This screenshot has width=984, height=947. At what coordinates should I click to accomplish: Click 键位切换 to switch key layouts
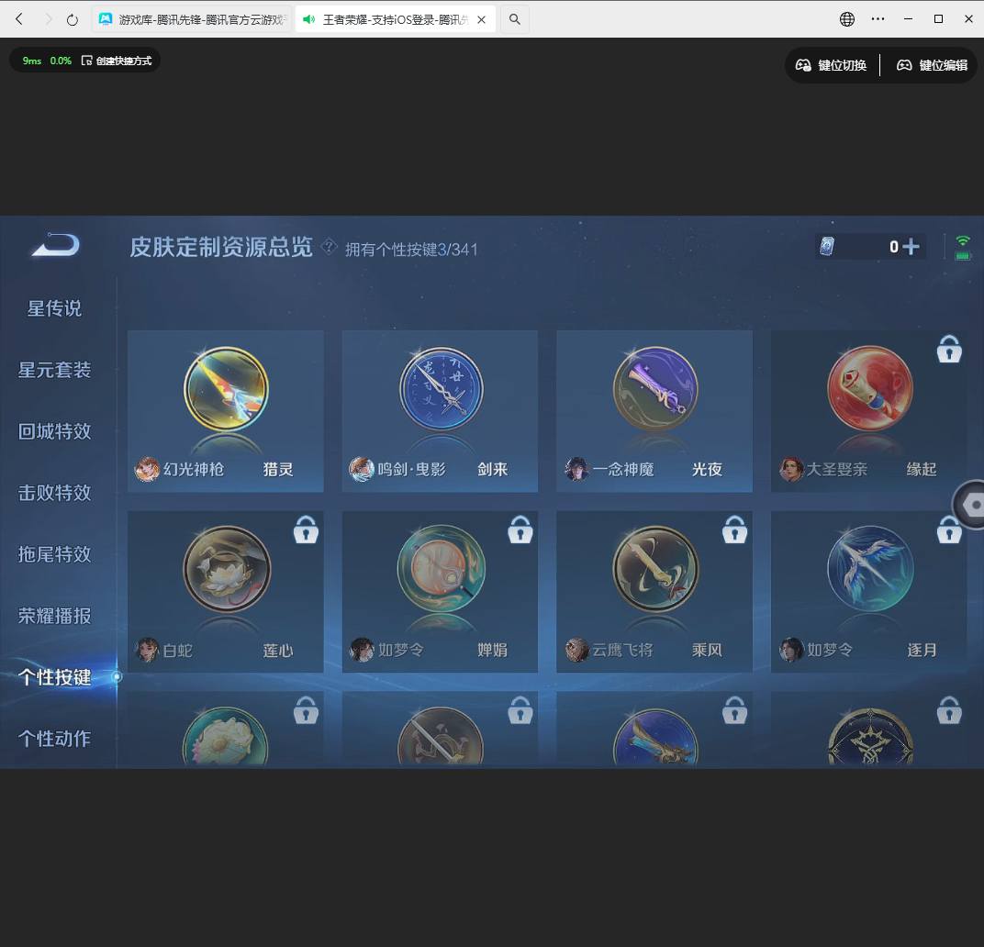tap(832, 65)
